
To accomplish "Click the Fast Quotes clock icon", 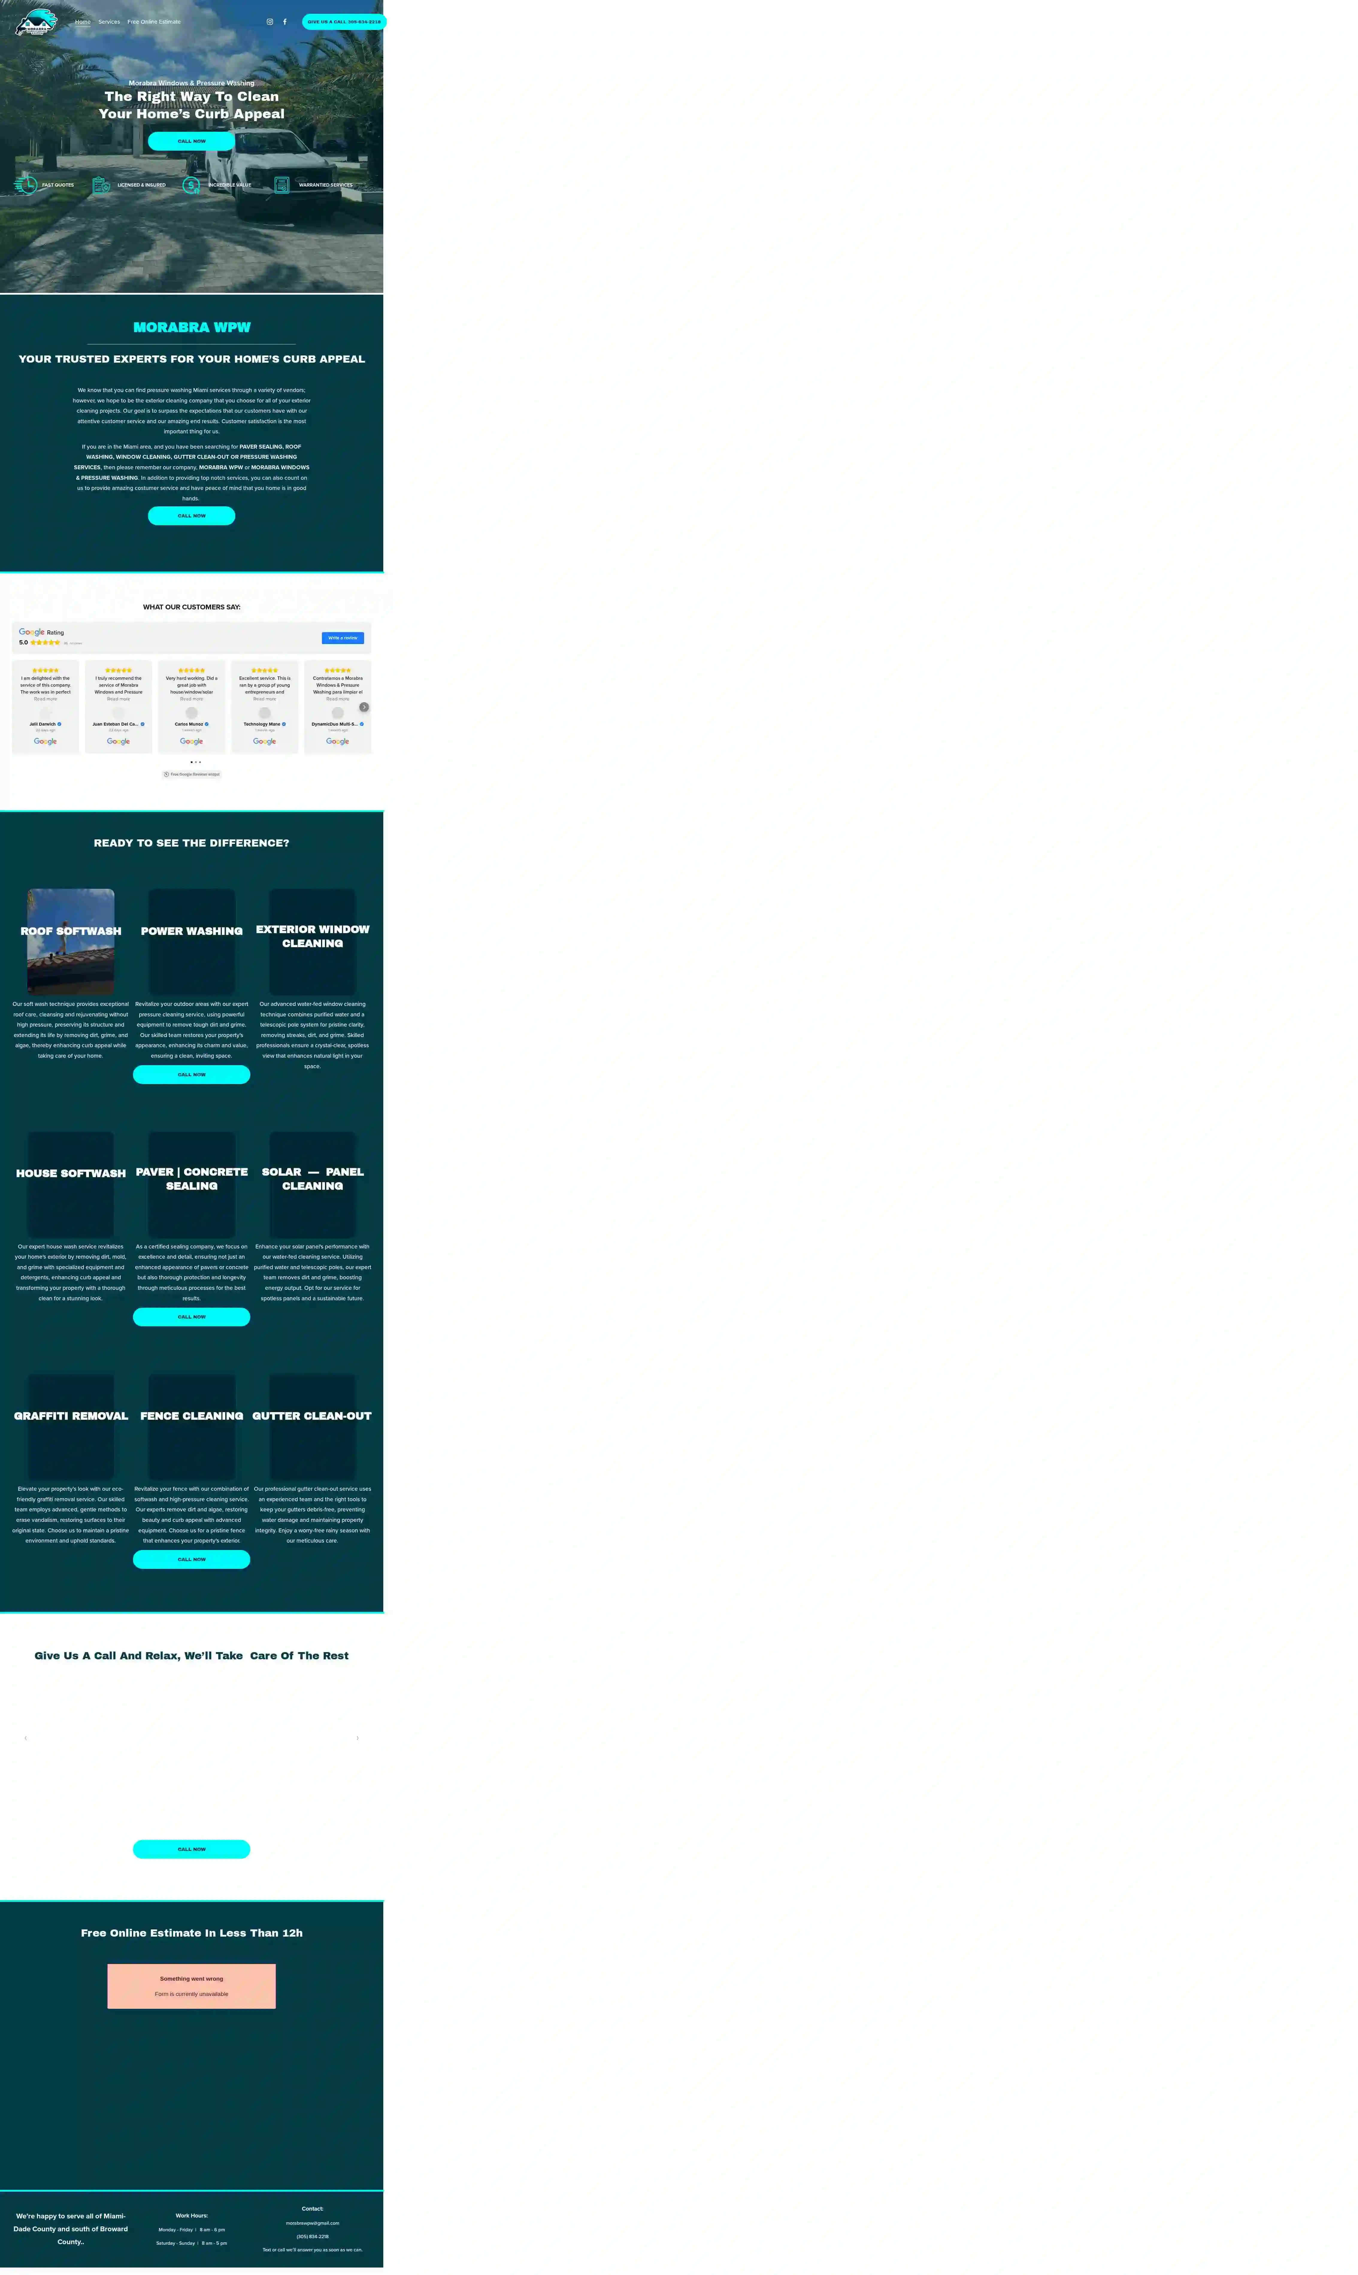I will pos(26,185).
